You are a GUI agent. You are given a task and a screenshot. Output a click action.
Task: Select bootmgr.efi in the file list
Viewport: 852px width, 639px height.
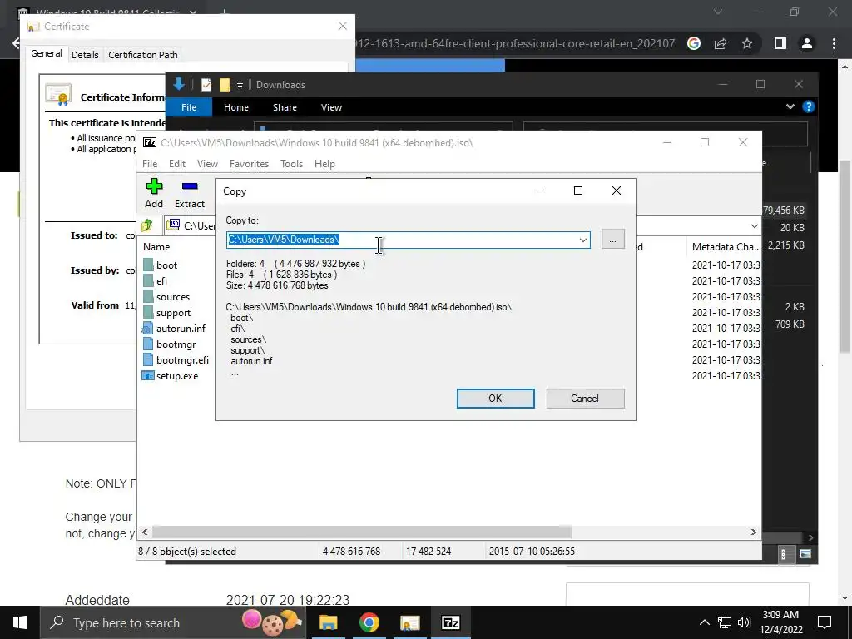click(x=182, y=359)
